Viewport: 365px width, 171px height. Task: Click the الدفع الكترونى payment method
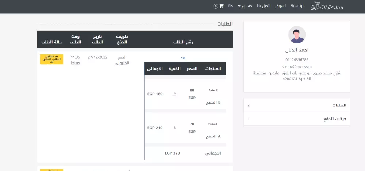tap(122, 60)
